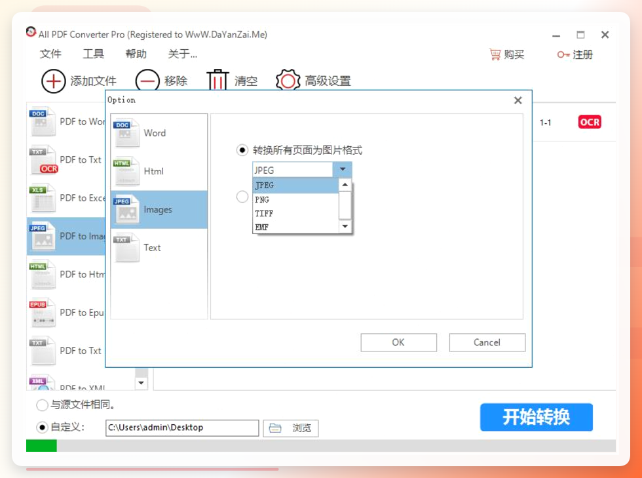The image size is (642, 478).
Task: Click Html icon in Option dialog
Action: click(126, 171)
